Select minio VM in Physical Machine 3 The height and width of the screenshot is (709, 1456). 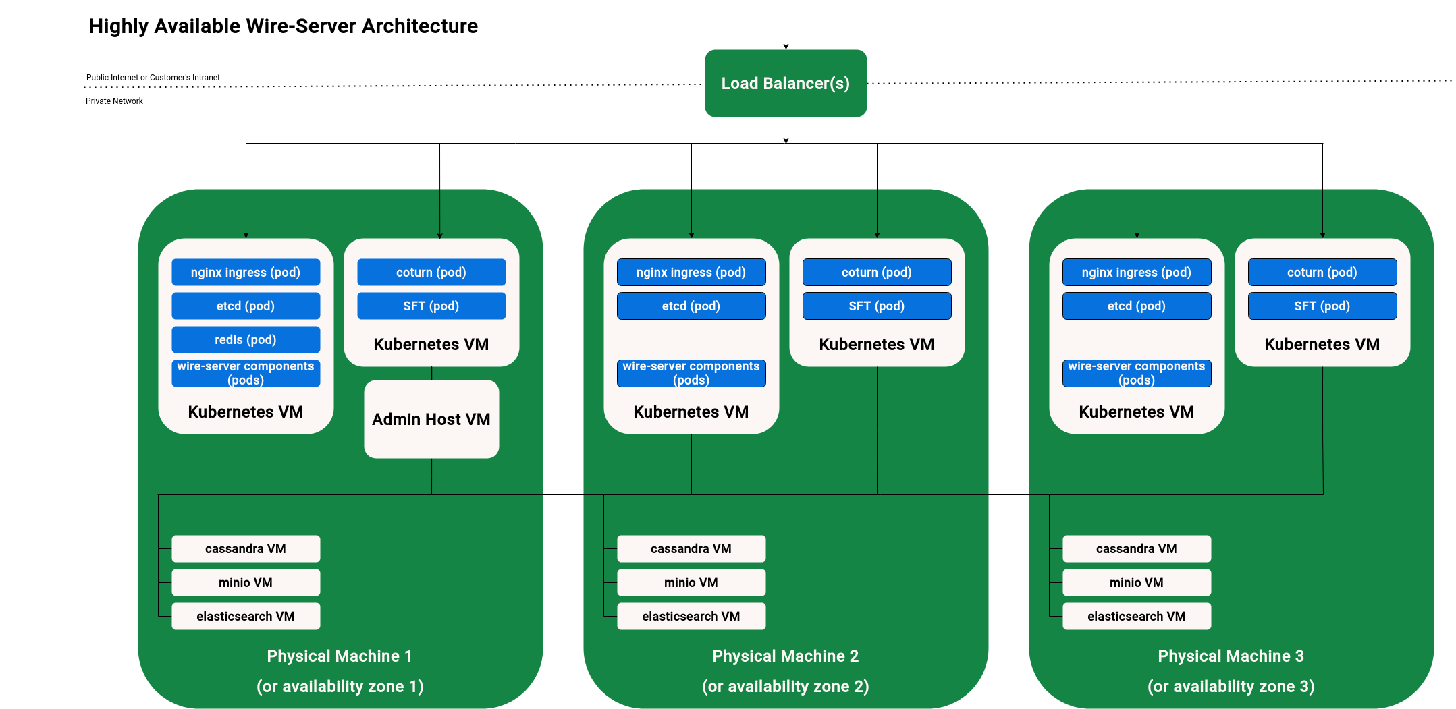1137,582
